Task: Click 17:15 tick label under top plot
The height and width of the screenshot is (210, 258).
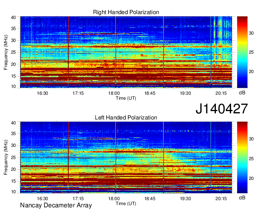Action: coord(78,93)
